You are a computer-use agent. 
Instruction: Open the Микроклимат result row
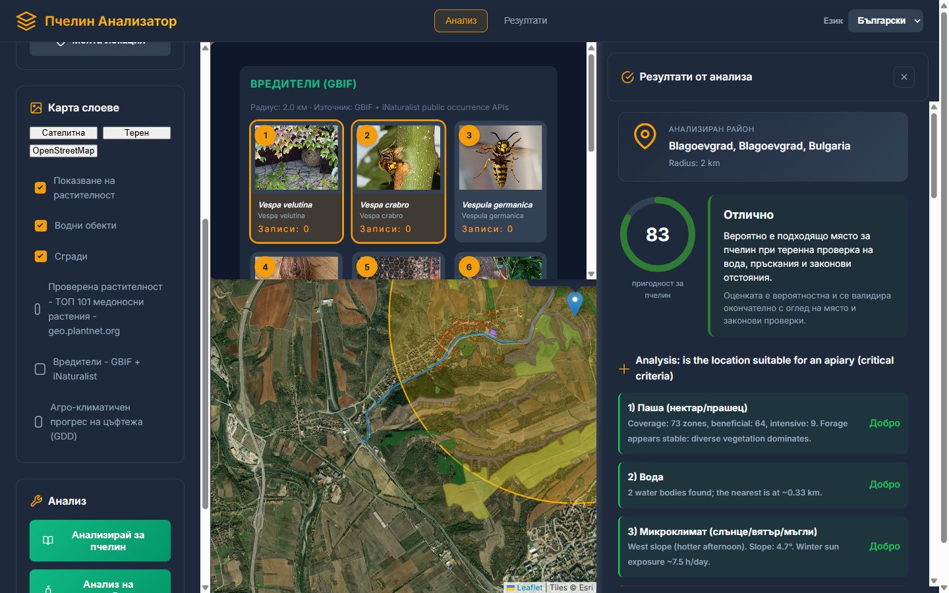(763, 547)
